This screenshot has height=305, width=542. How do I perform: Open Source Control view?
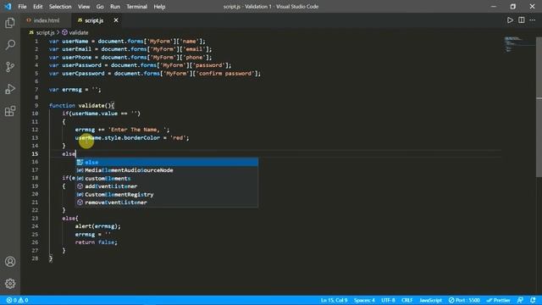pyautogui.click(x=10, y=67)
